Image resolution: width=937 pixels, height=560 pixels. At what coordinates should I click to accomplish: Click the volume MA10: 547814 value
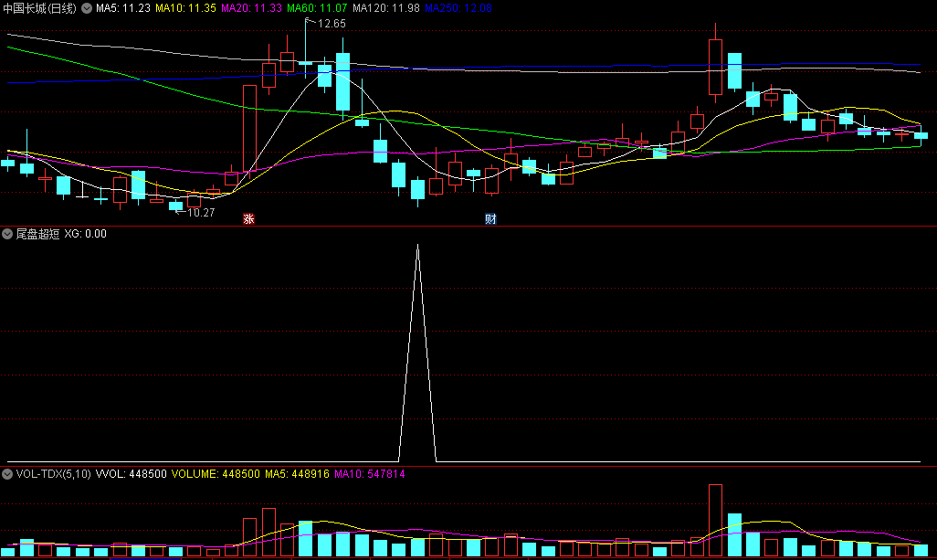pyautogui.click(x=370, y=474)
